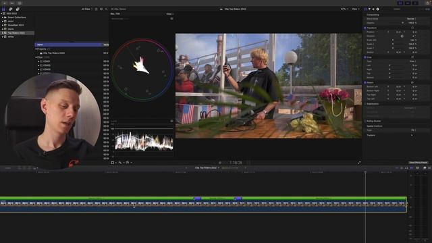432x243 pixels.
Task: Open the enhancement magic wand menu
Action: pos(120,163)
